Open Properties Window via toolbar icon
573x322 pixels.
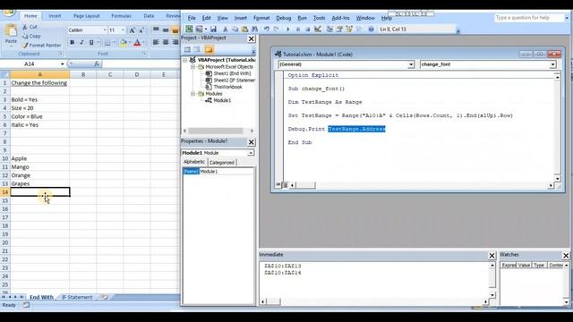click(339, 29)
